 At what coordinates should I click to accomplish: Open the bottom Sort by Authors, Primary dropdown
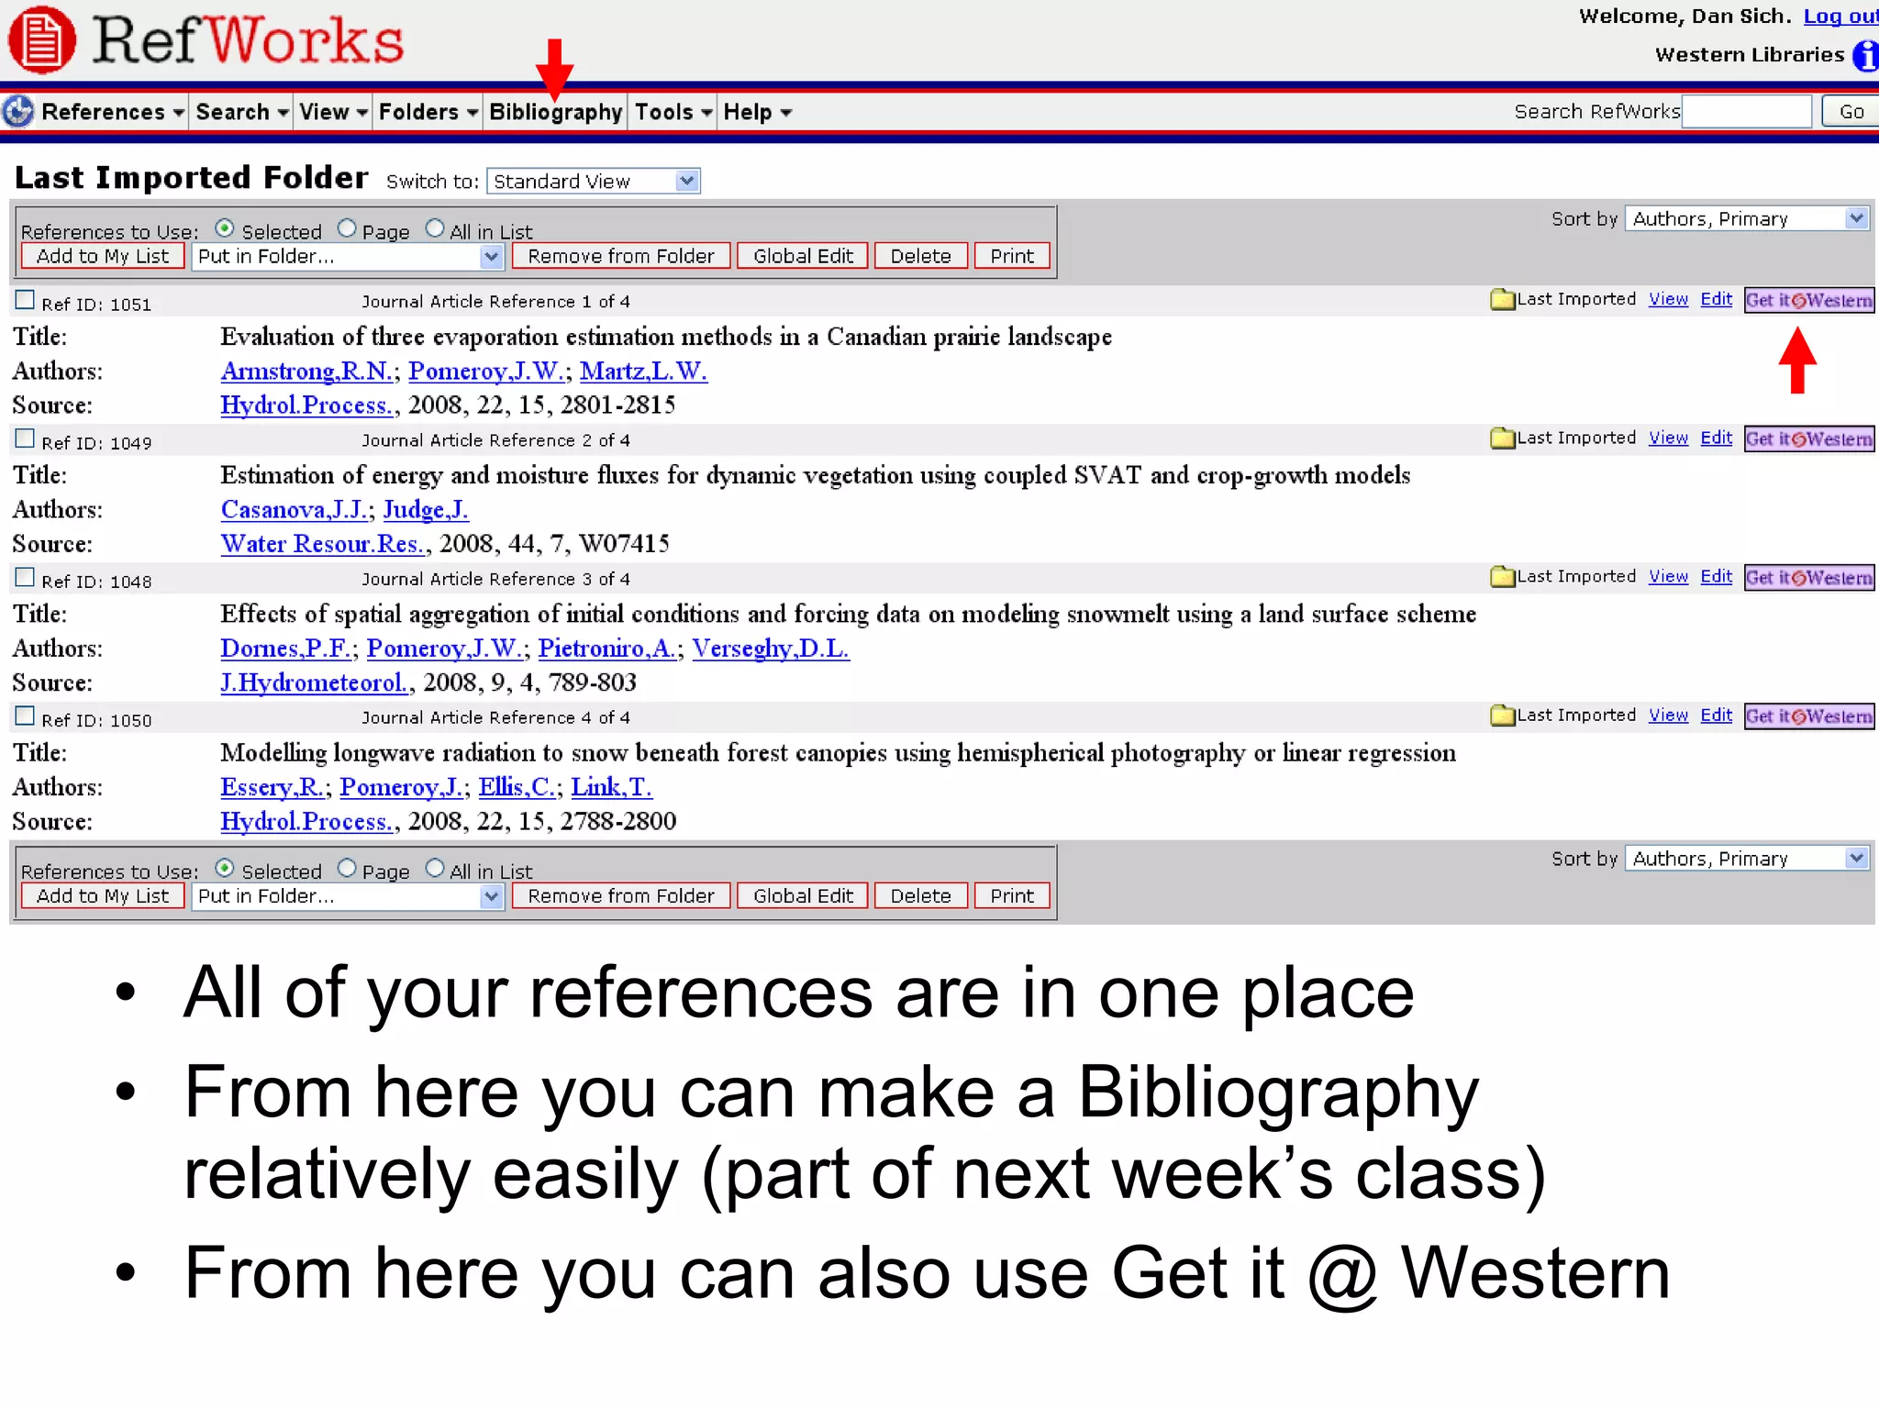(1747, 858)
